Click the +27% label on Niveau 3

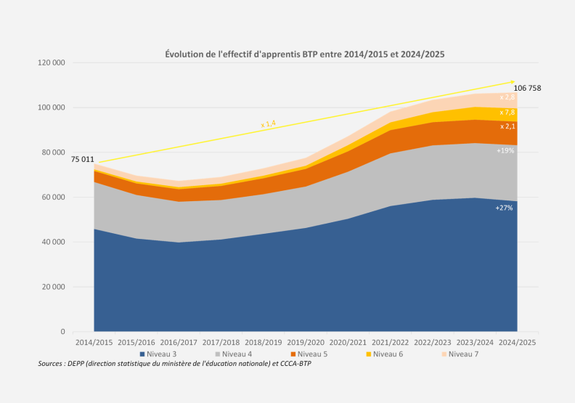click(x=505, y=208)
